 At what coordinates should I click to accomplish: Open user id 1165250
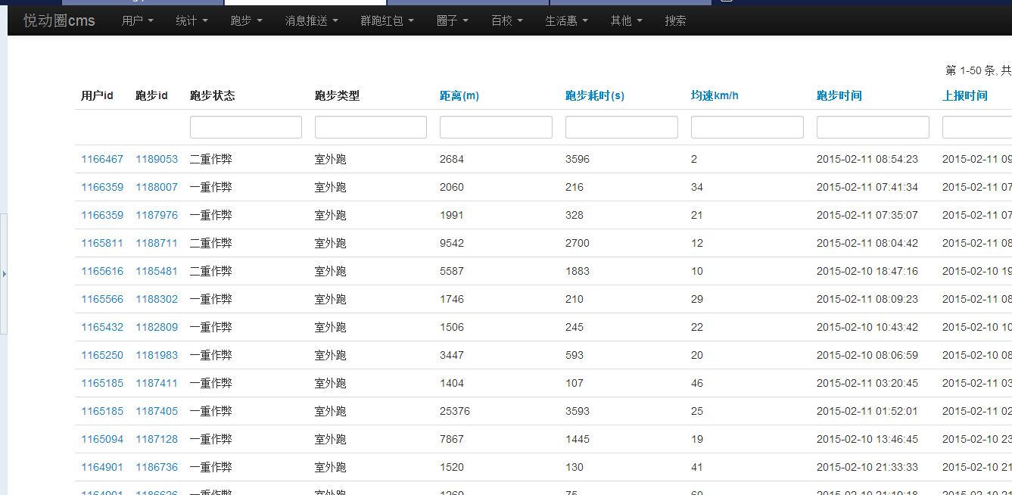pos(102,355)
